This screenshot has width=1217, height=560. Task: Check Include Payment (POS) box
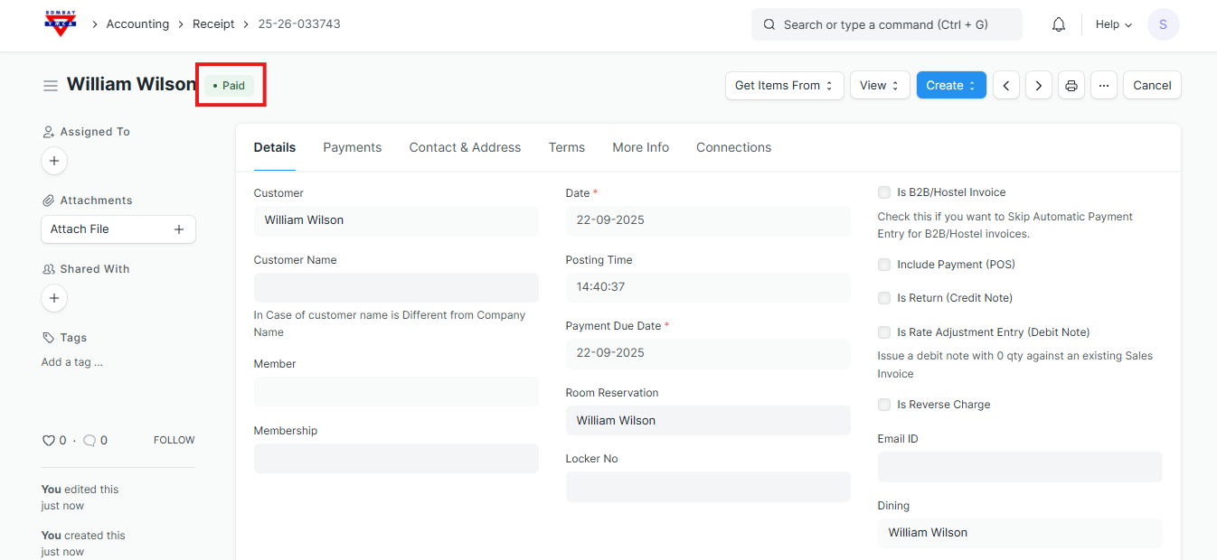[x=884, y=265]
